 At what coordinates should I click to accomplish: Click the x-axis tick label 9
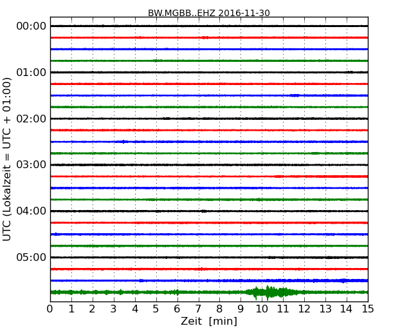point(241,309)
